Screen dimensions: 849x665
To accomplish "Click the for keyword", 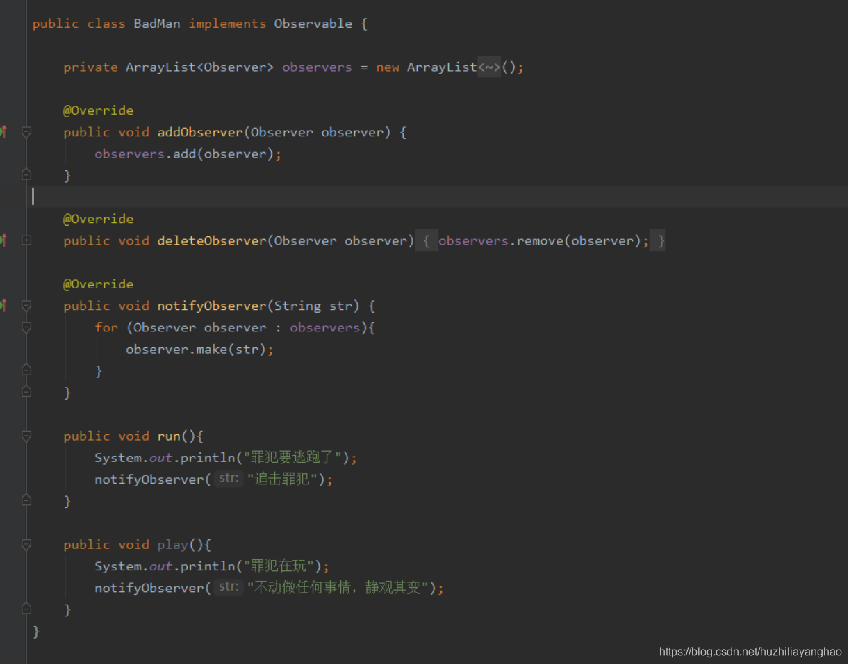I will pyautogui.click(x=106, y=327).
